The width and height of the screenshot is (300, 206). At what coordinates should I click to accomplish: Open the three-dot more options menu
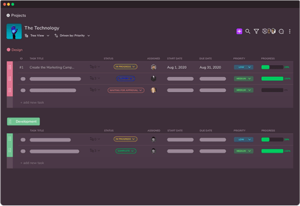290,31
